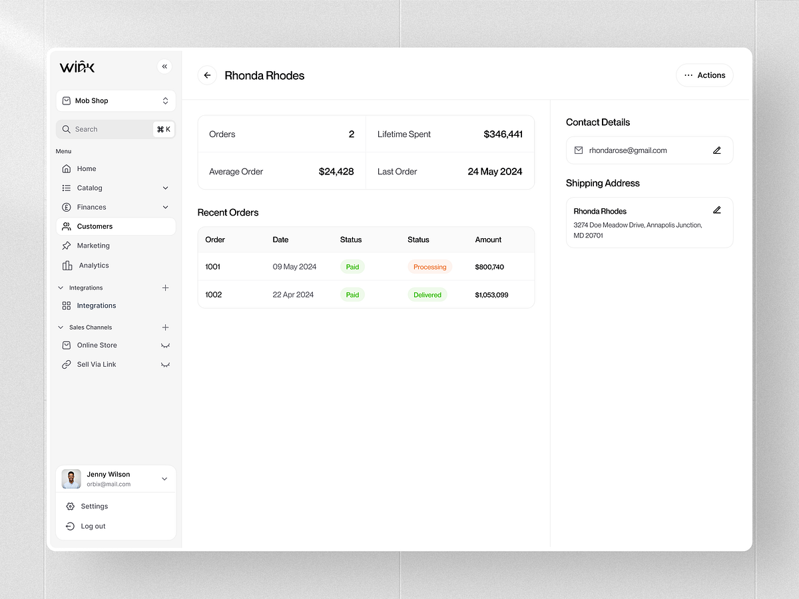Open the Actions button
The image size is (799, 599).
[704, 75]
